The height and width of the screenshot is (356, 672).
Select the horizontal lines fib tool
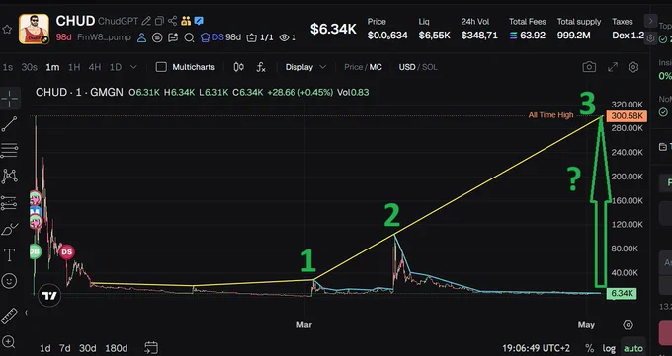(x=10, y=150)
